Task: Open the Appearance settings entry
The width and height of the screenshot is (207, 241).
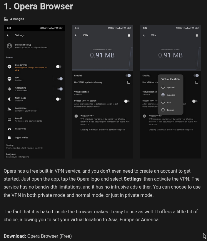Action: (x=34, y=109)
